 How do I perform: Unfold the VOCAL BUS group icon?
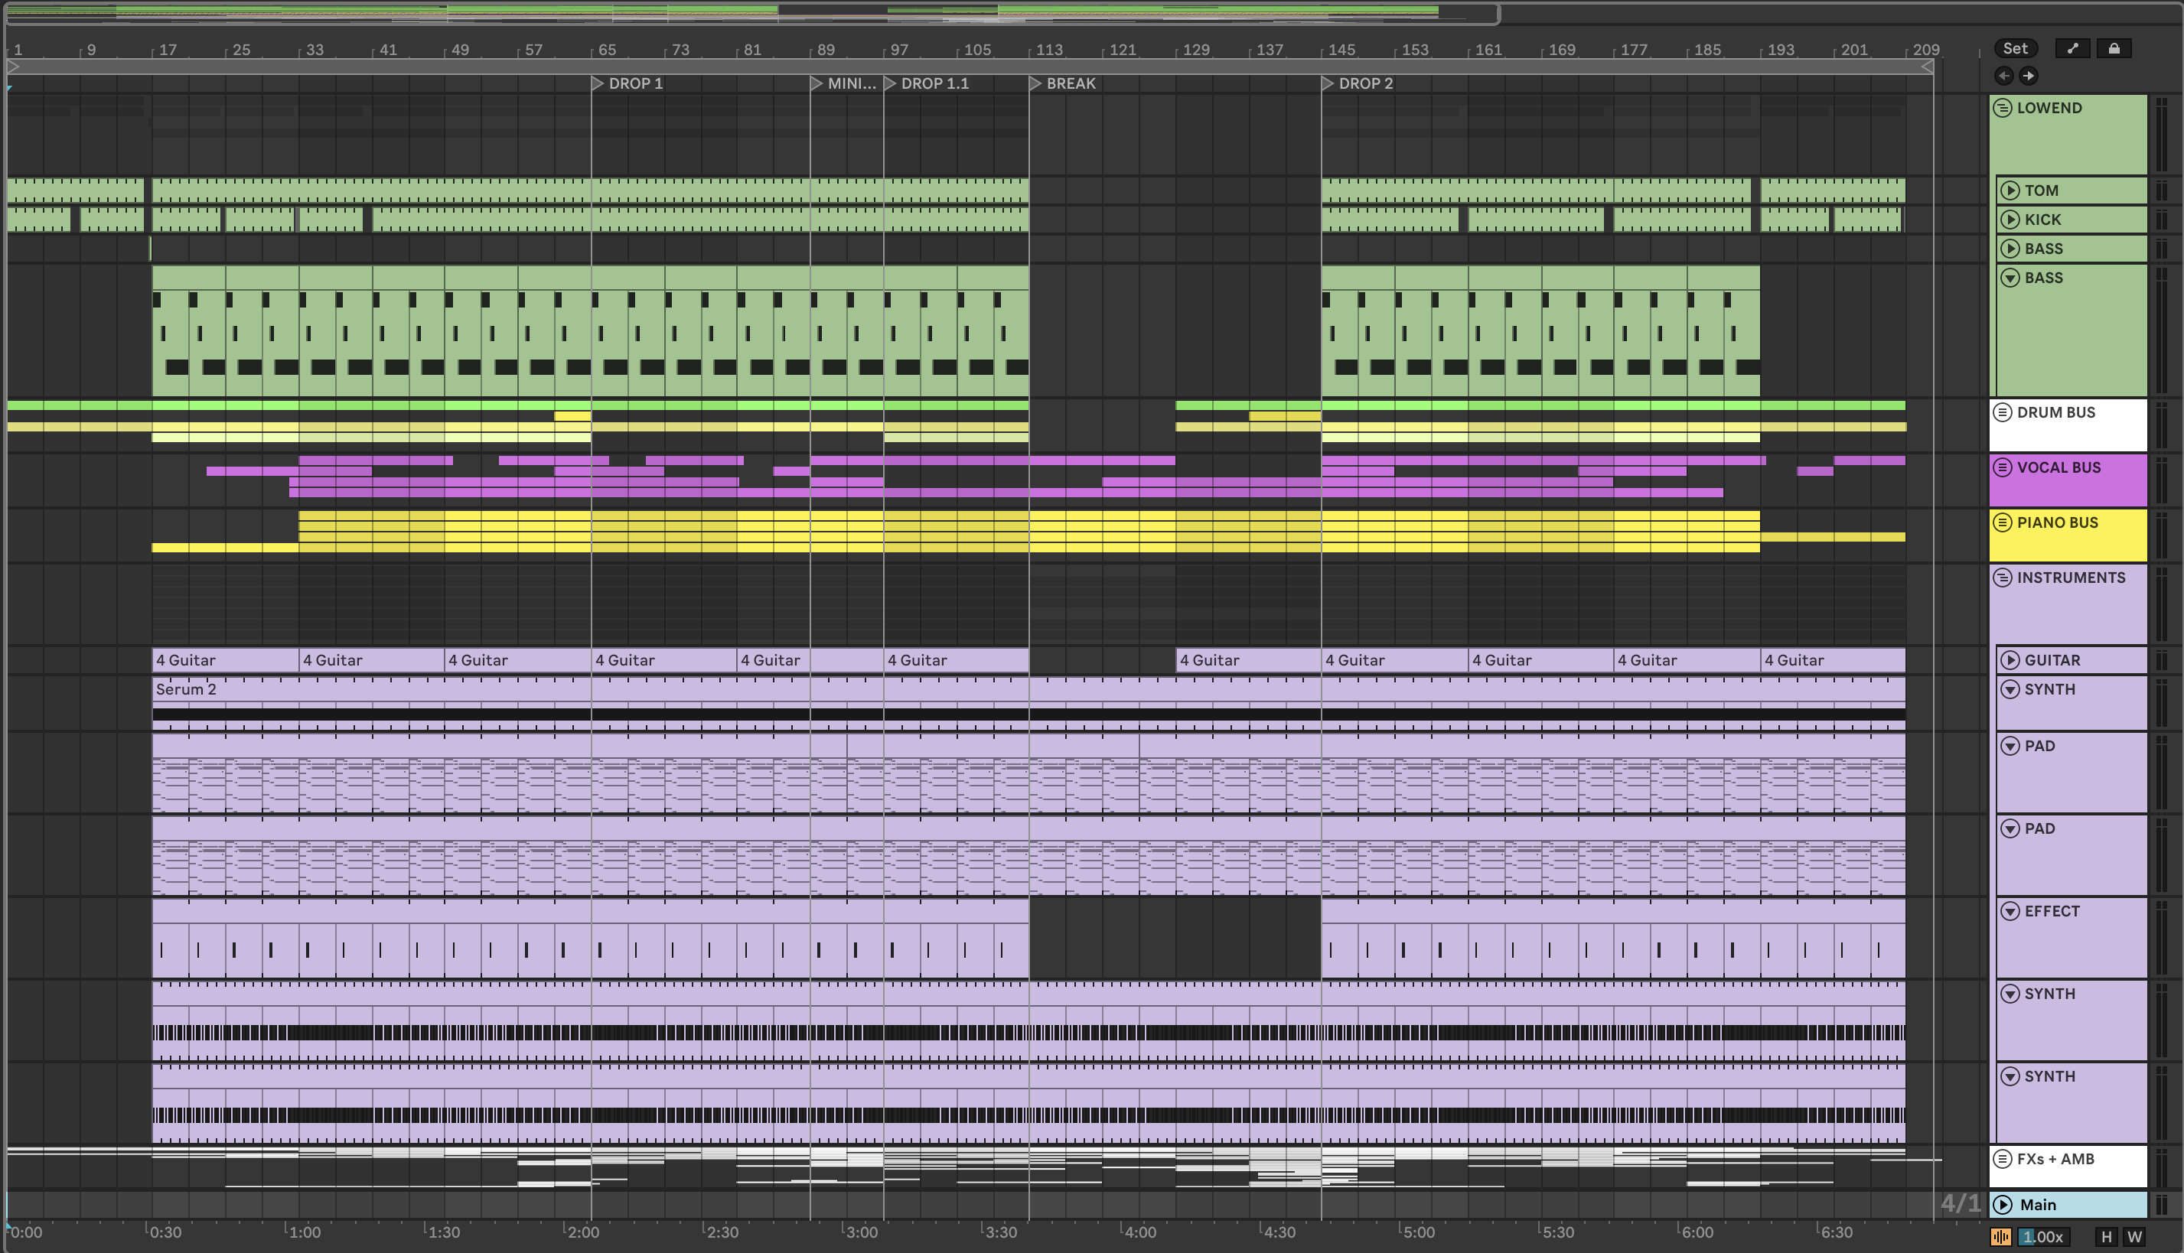pyautogui.click(x=2003, y=467)
